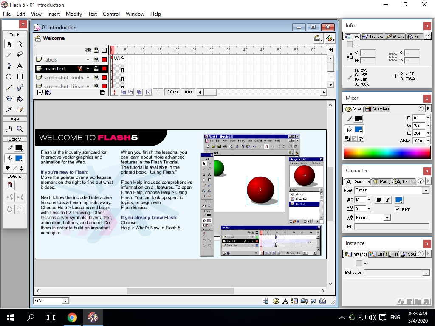Select the Arrow tool
Image resolution: width=435 pixels, height=326 pixels.
(x=9, y=44)
